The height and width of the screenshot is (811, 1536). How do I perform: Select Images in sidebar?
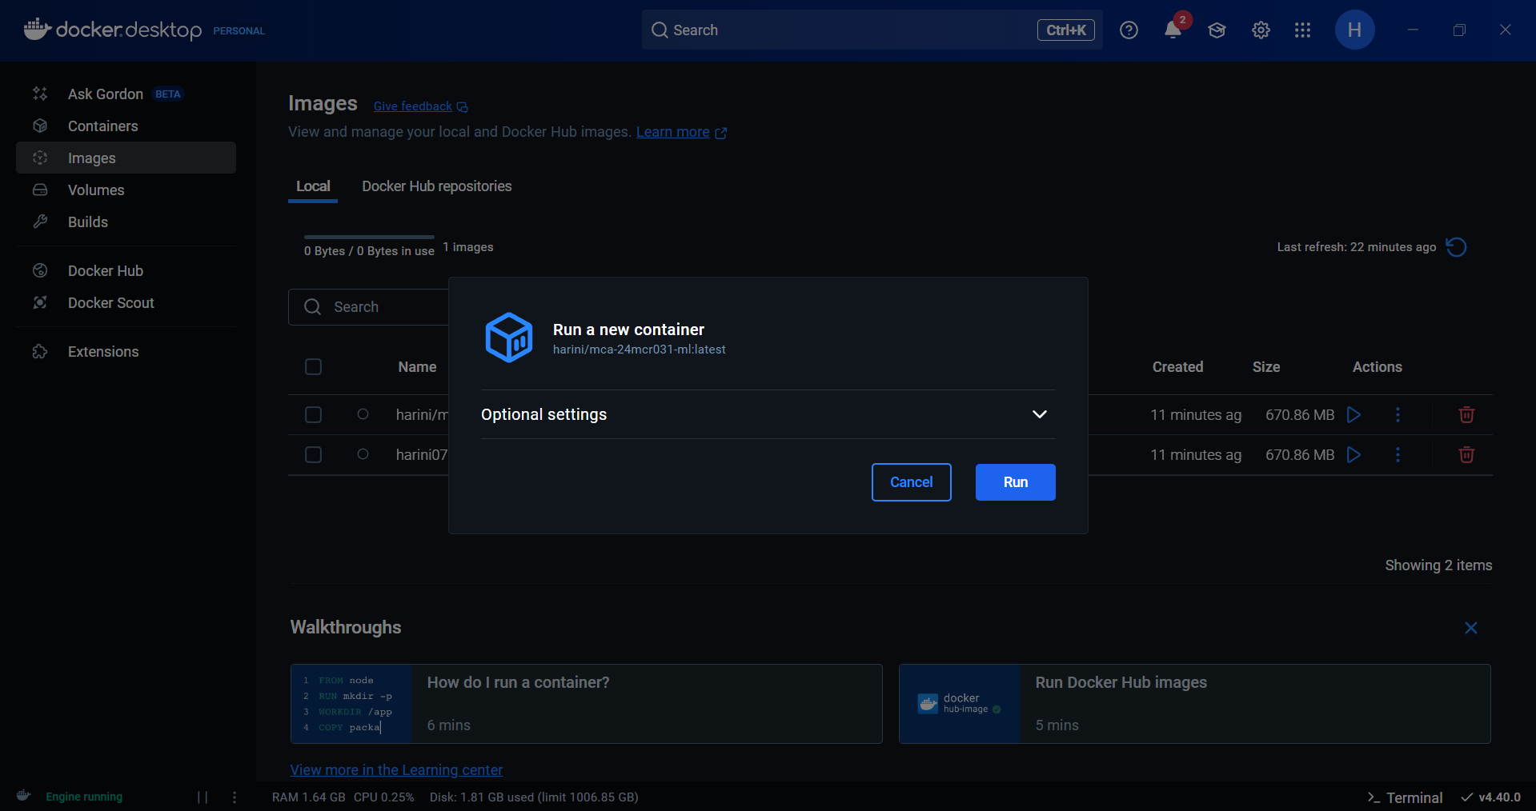(x=126, y=158)
